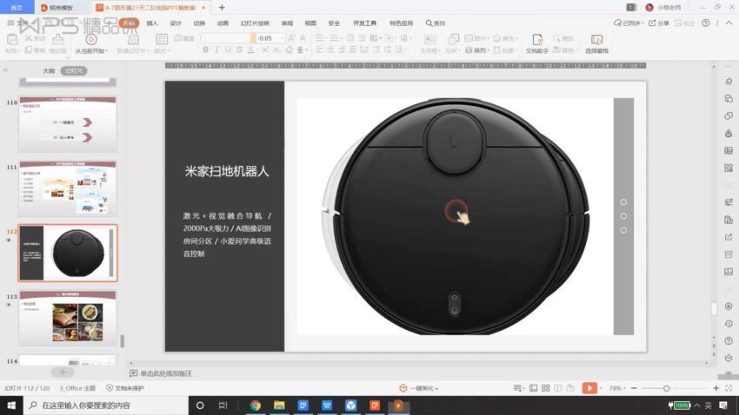Open the 78% zoom level dropdown
Screen dimensions: 739x415
[x=617, y=388]
